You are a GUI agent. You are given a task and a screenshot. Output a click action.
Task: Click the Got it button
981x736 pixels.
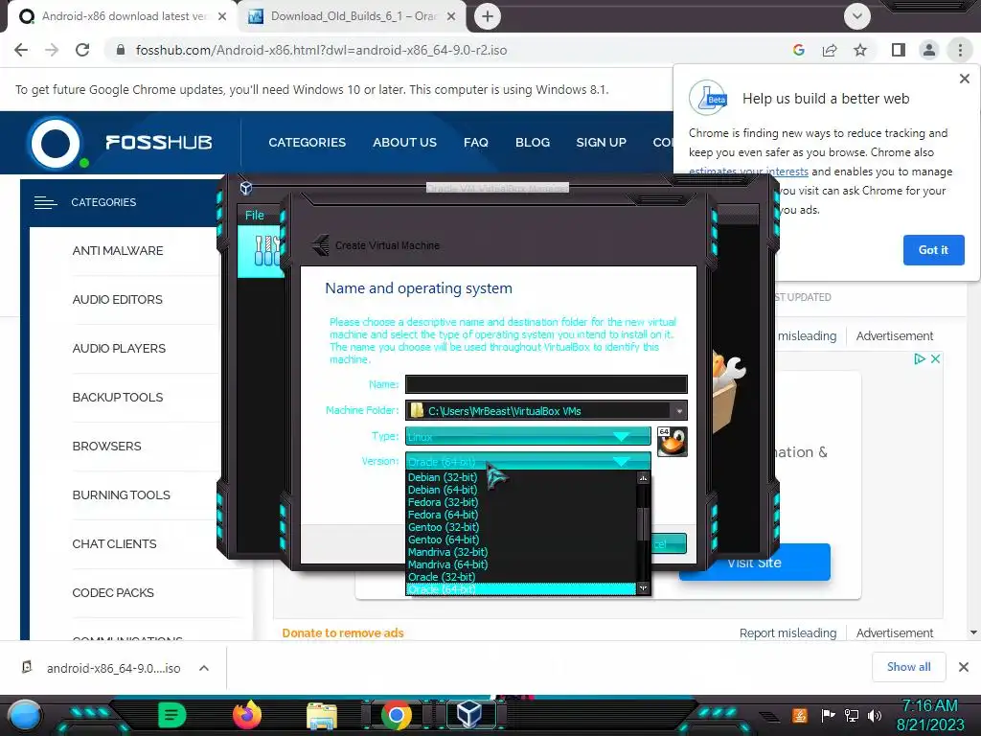coord(933,250)
